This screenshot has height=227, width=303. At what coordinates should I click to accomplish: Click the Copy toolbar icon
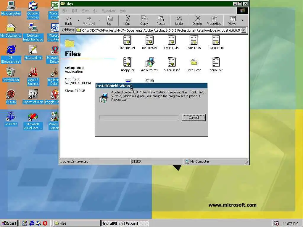(144, 20)
